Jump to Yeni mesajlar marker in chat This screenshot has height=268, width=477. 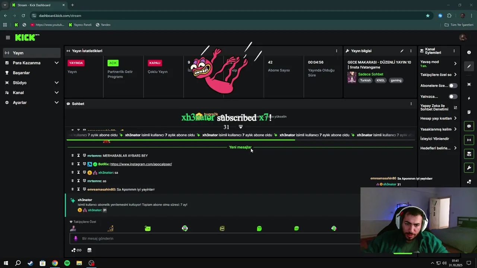click(x=240, y=147)
